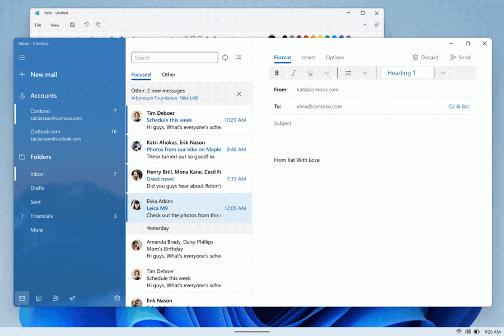This screenshot has width=504, height=336.
Task: Click the Save icon in Paint
Action: pyautogui.click(x=72, y=25)
